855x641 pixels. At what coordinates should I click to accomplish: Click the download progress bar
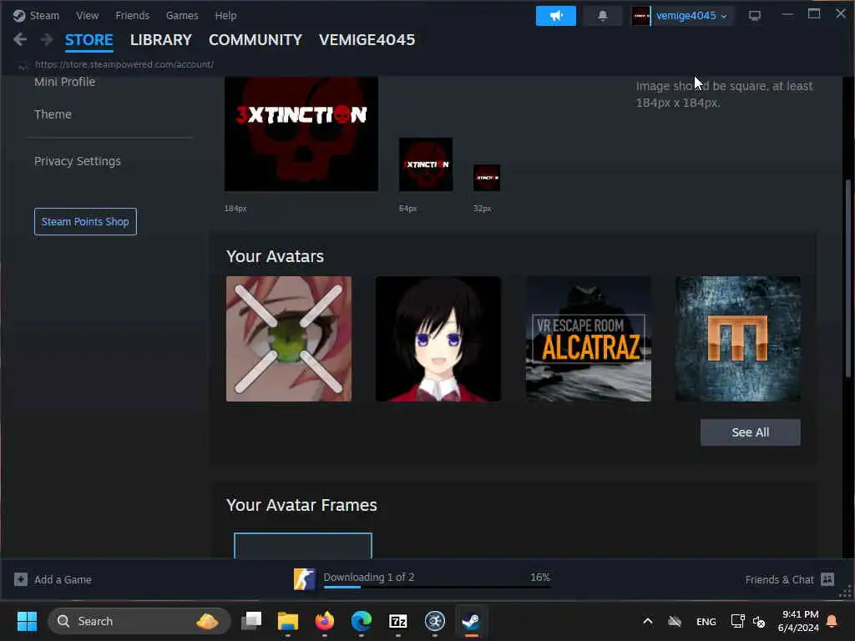(x=437, y=587)
